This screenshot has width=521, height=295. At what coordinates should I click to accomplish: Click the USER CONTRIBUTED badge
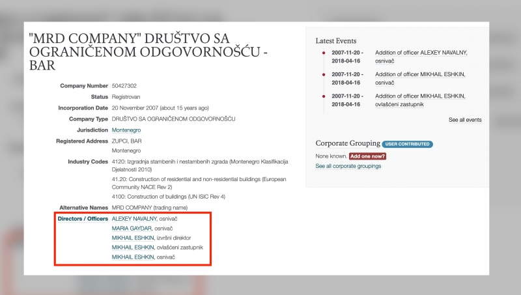[407, 144]
